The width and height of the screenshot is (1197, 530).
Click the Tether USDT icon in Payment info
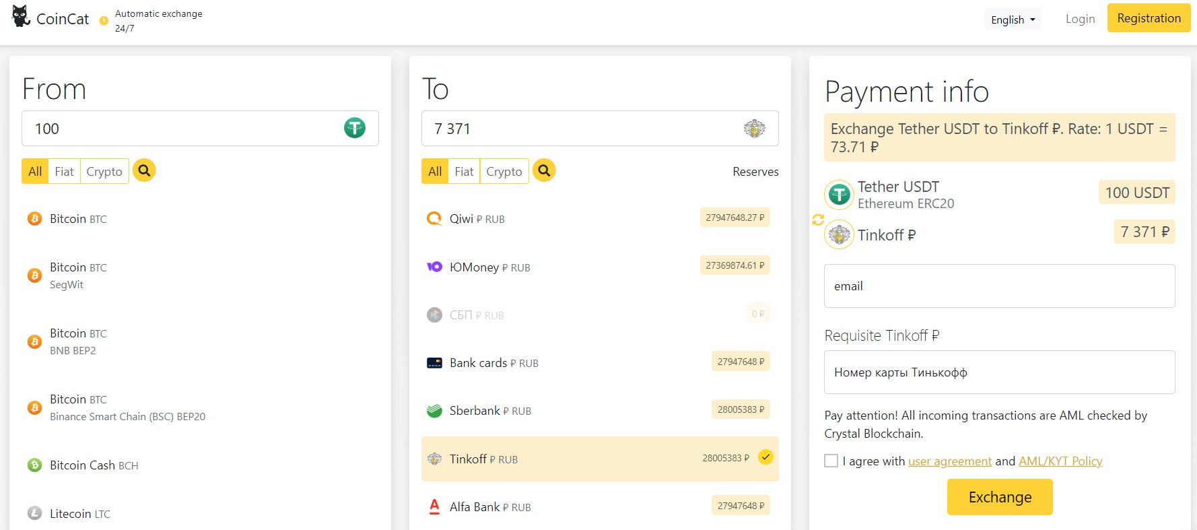click(840, 195)
